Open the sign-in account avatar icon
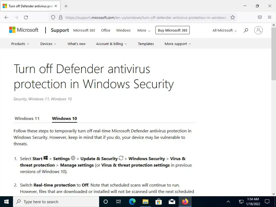 tap(258, 30)
